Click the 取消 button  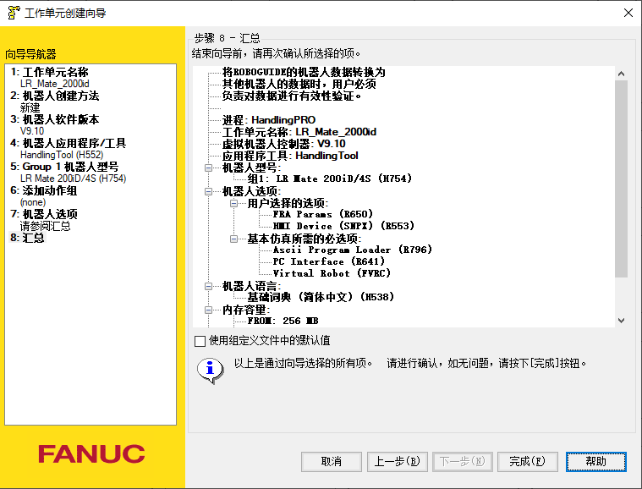(x=332, y=462)
